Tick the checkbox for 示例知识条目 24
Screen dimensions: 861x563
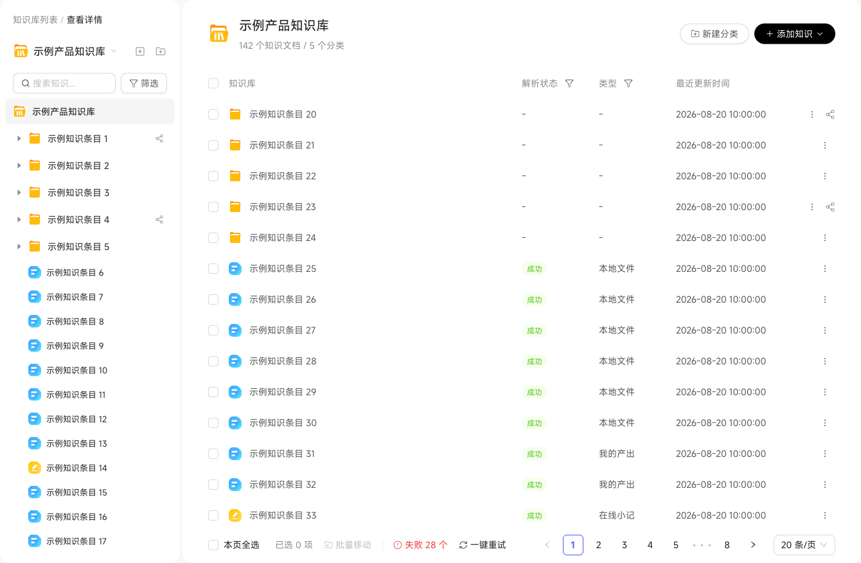[213, 238]
